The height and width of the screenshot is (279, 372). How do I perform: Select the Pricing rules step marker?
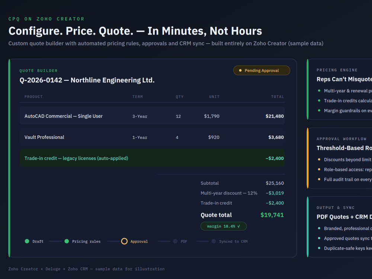tap(67, 241)
